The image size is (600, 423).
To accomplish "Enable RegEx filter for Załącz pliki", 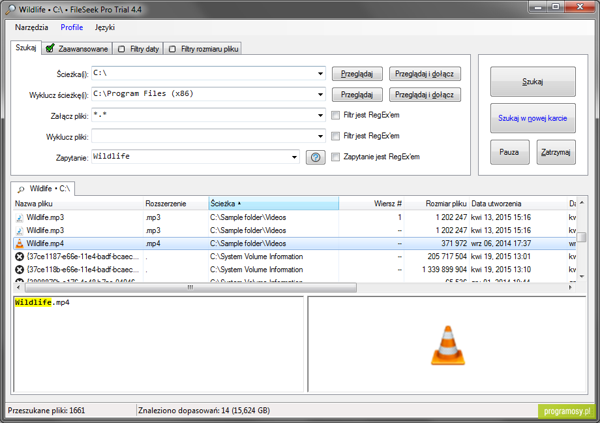I will click(x=336, y=116).
